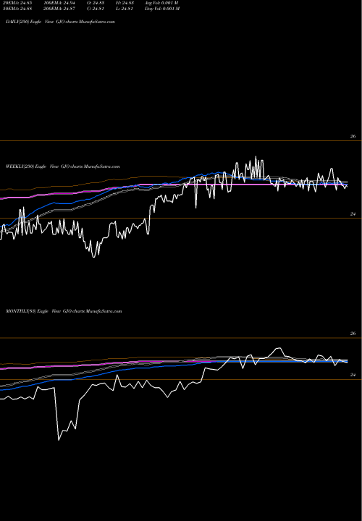
Task: Select the 100EMA: 24.94 readout
Action: (x=59, y=3)
